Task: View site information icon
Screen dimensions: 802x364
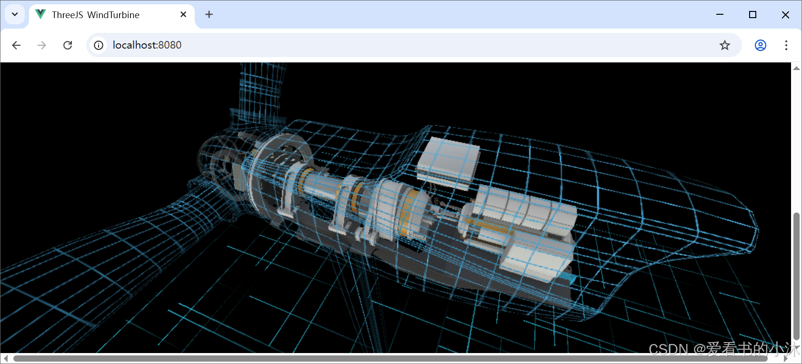Action: tap(99, 45)
